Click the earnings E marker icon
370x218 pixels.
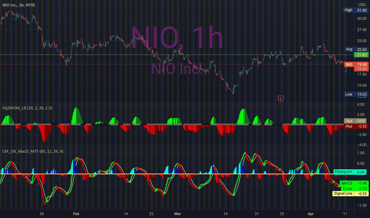(x=281, y=99)
